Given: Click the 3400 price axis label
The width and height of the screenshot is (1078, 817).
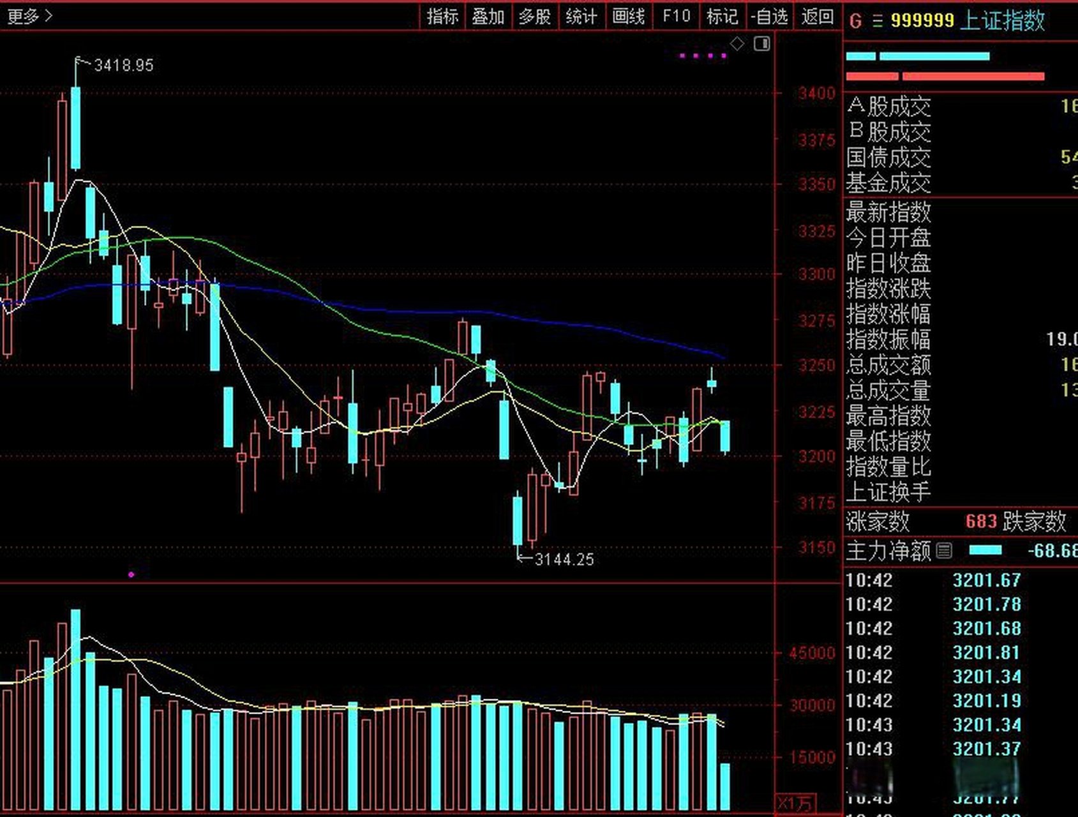Looking at the screenshot, I should [816, 94].
